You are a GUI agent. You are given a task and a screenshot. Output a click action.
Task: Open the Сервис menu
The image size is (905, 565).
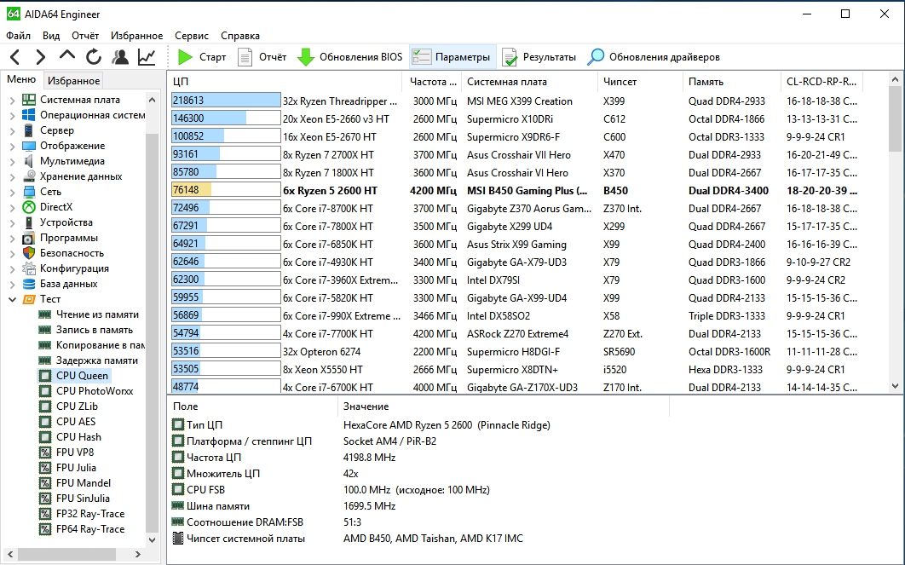(x=192, y=36)
